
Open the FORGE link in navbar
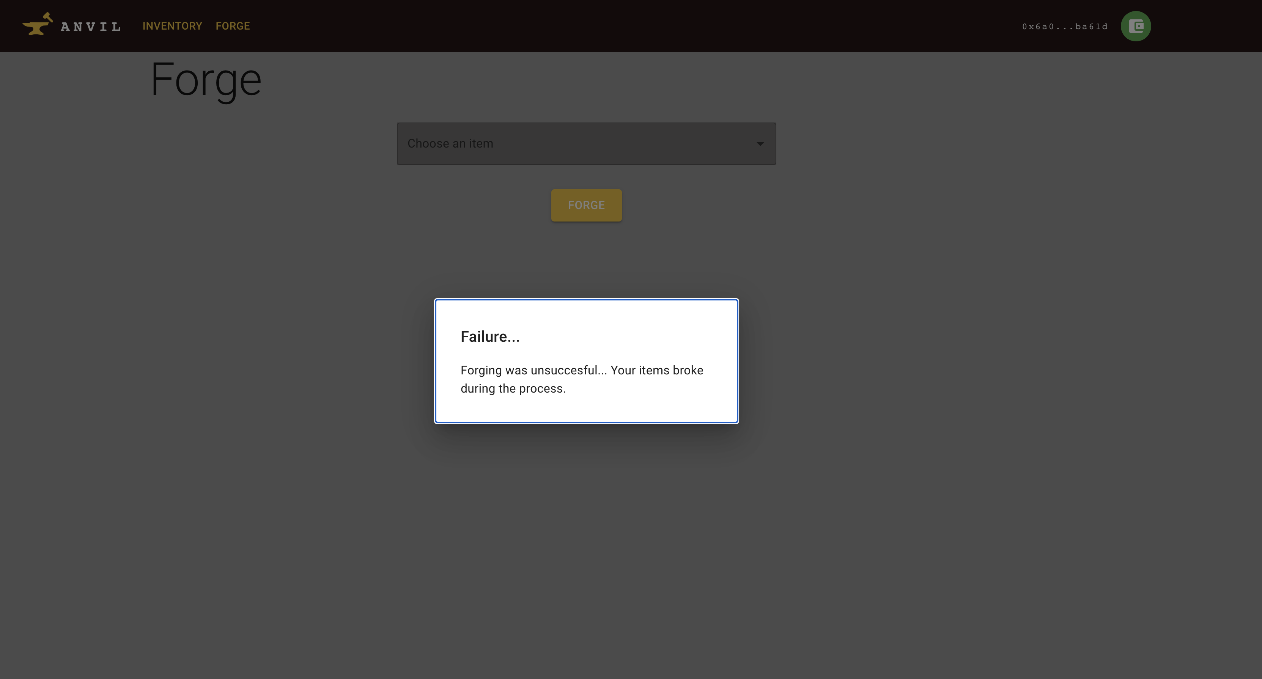click(x=233, y=26)
